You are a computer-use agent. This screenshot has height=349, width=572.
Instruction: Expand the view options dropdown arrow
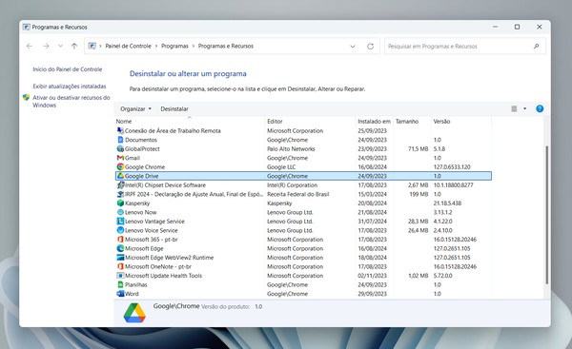pos(525,108)
